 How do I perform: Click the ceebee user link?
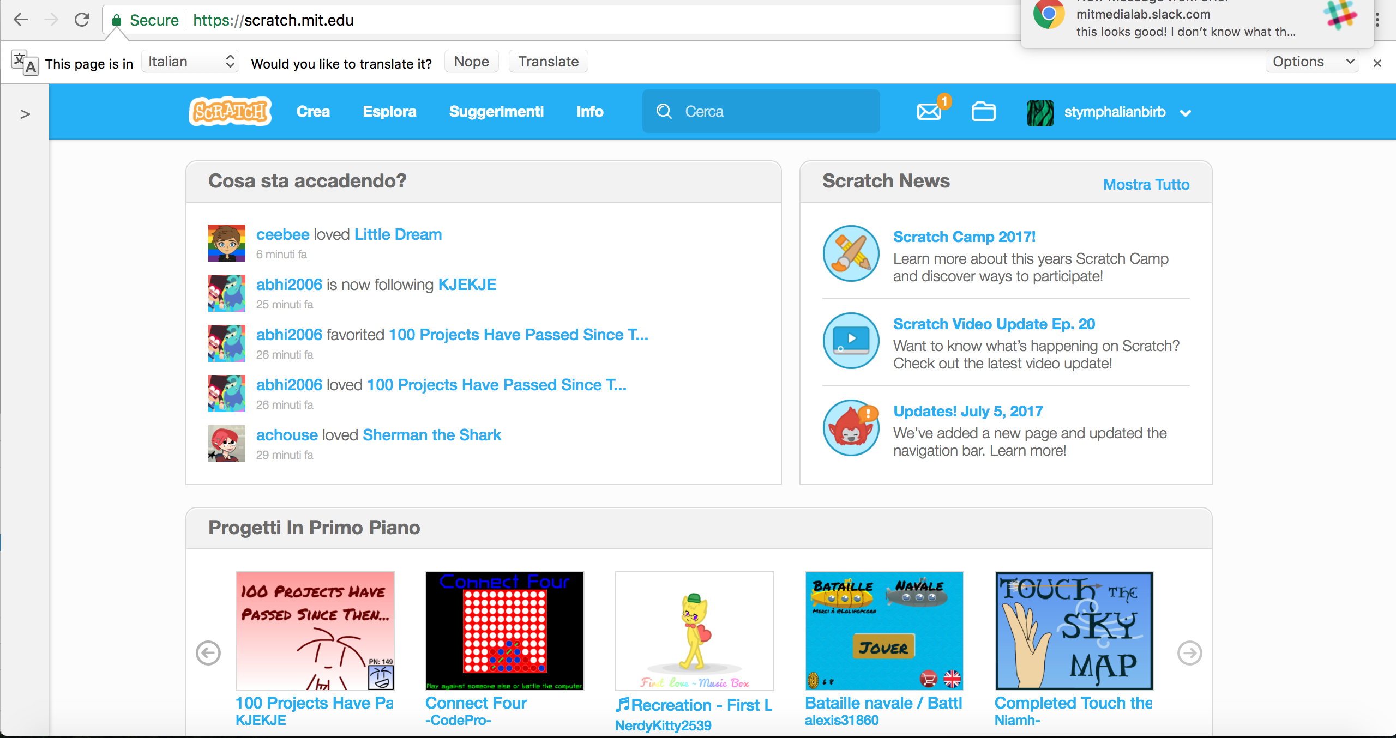(x=283, y=234)
